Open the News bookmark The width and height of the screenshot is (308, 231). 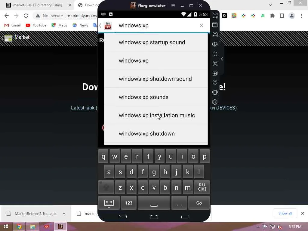tap(81, 25)
